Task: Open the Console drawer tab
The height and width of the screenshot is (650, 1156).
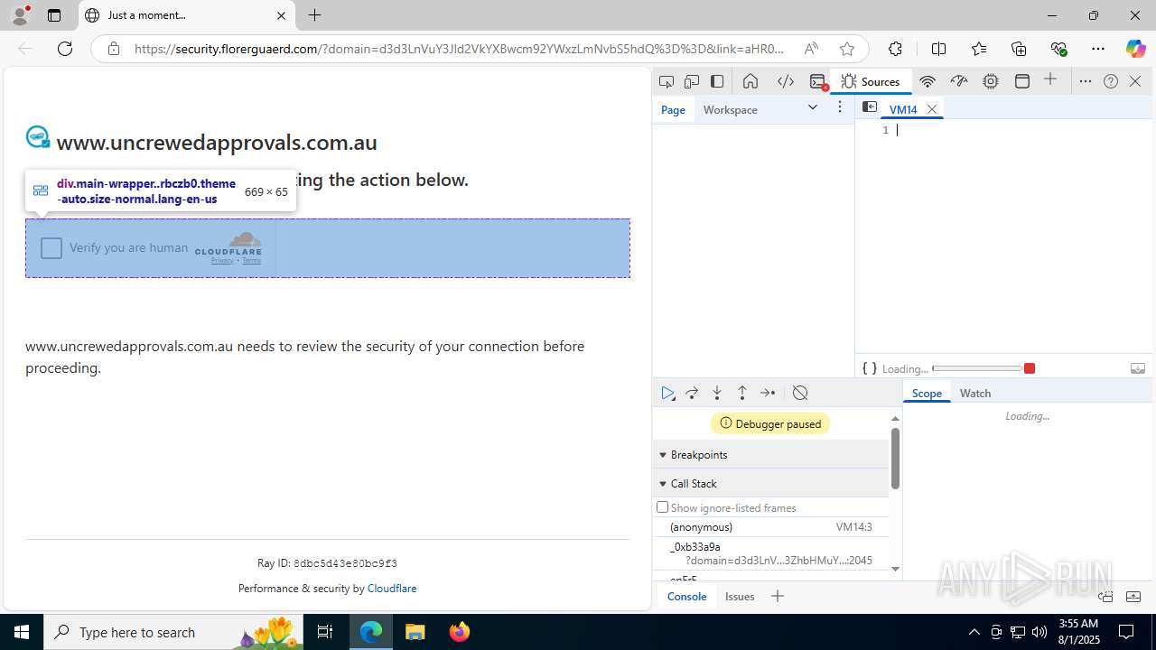Action: click(686, 596)
